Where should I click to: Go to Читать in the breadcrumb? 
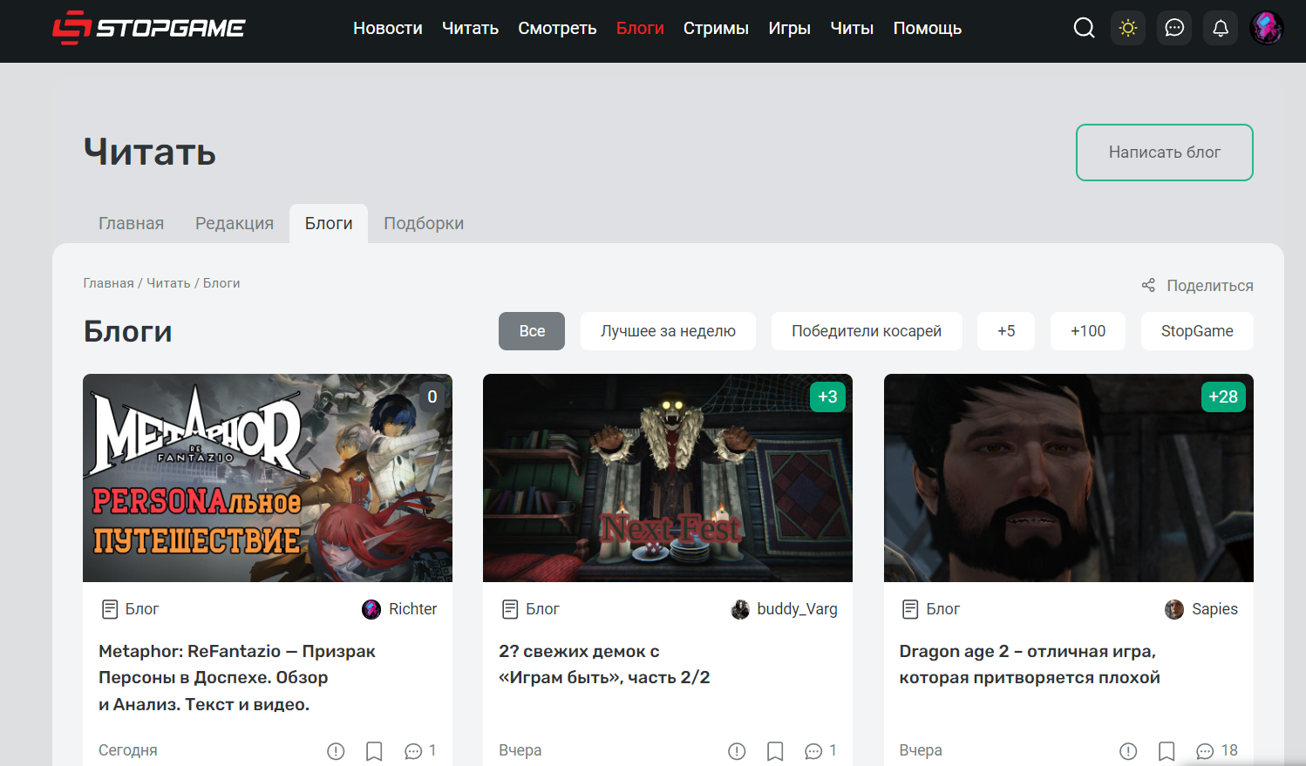[x=168, y=283]
